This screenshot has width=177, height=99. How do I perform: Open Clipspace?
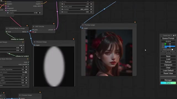(168, 65)
